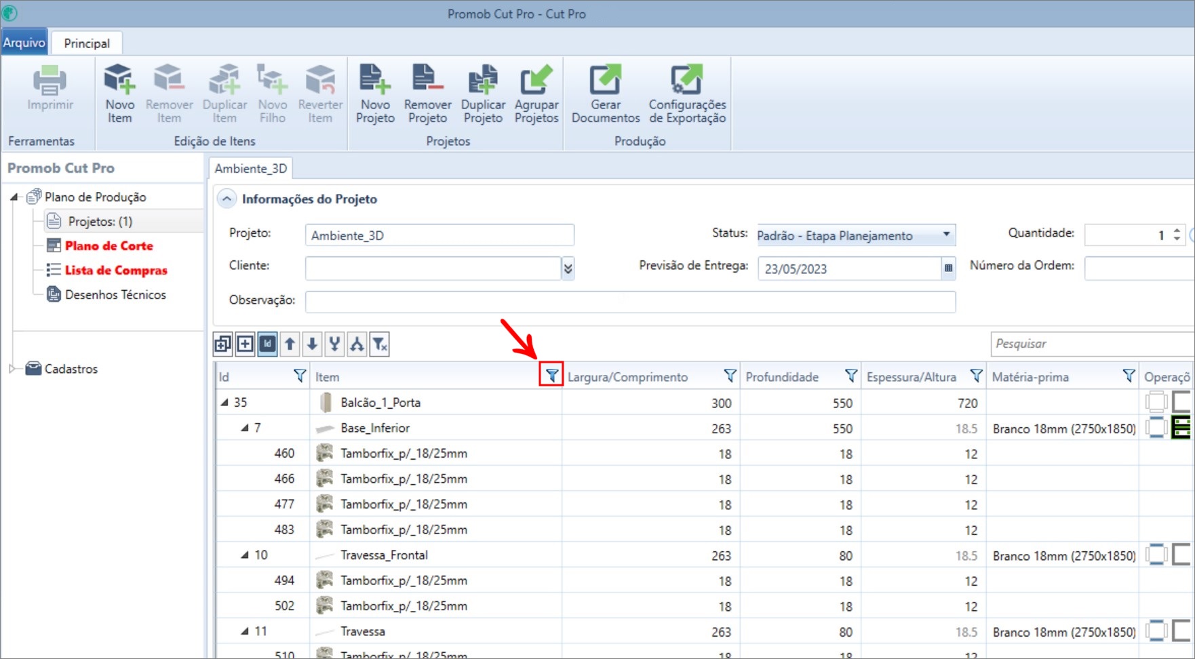The width and height of the screenshot is (1195, 659).
Task: Filter the Profundidade column
Action: 850,376
